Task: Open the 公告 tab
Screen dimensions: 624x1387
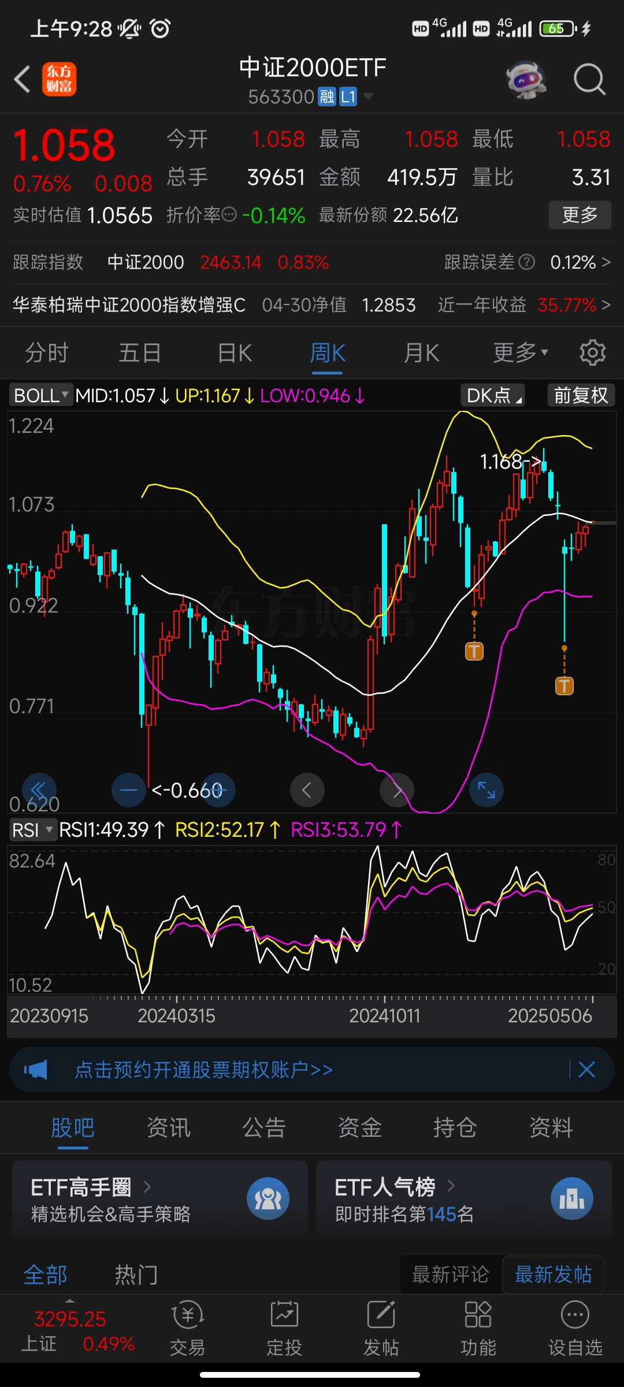Action: tap(264, 1128)
